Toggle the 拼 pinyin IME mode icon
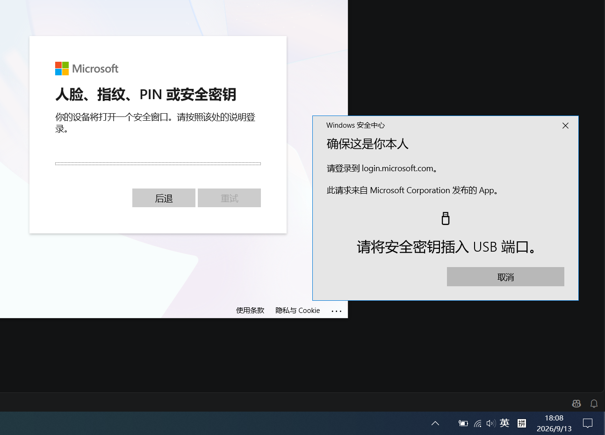This screenshot has width=605, height=435. click(x=522, y=423)
